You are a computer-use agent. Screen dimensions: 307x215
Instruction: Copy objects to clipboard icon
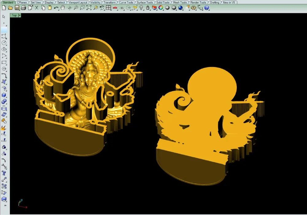pyautogui.click(x=43, y=8)
